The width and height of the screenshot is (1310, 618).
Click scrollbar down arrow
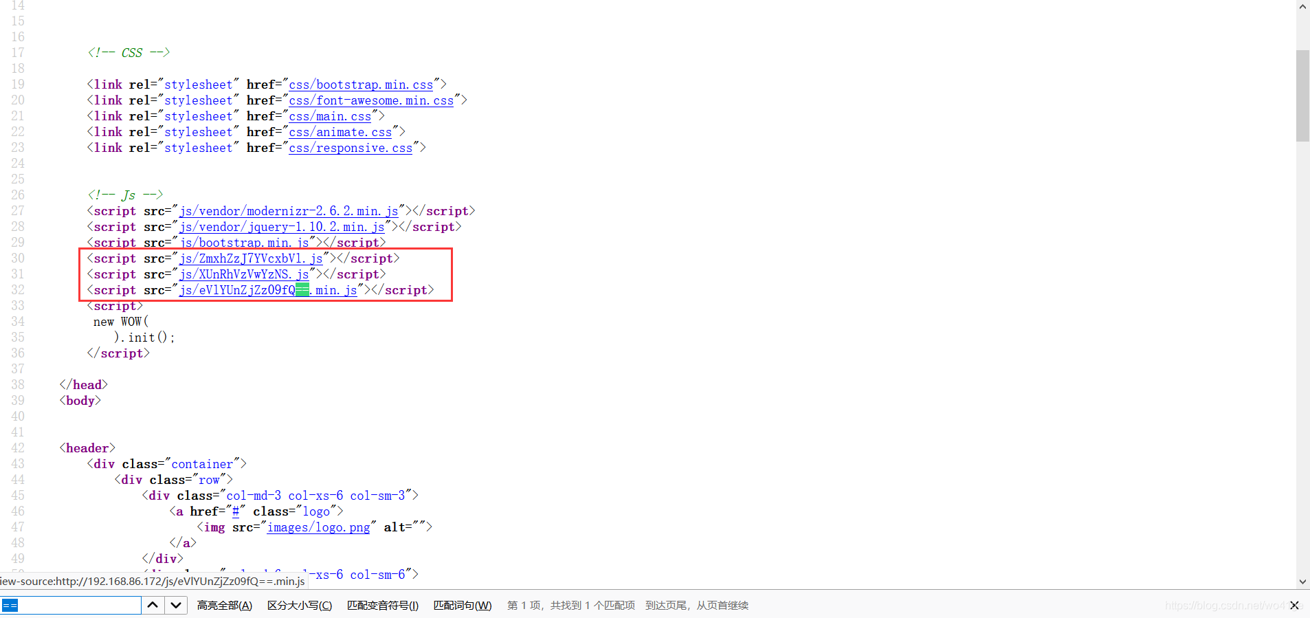pyautogui.click(x=1303, y=582)
